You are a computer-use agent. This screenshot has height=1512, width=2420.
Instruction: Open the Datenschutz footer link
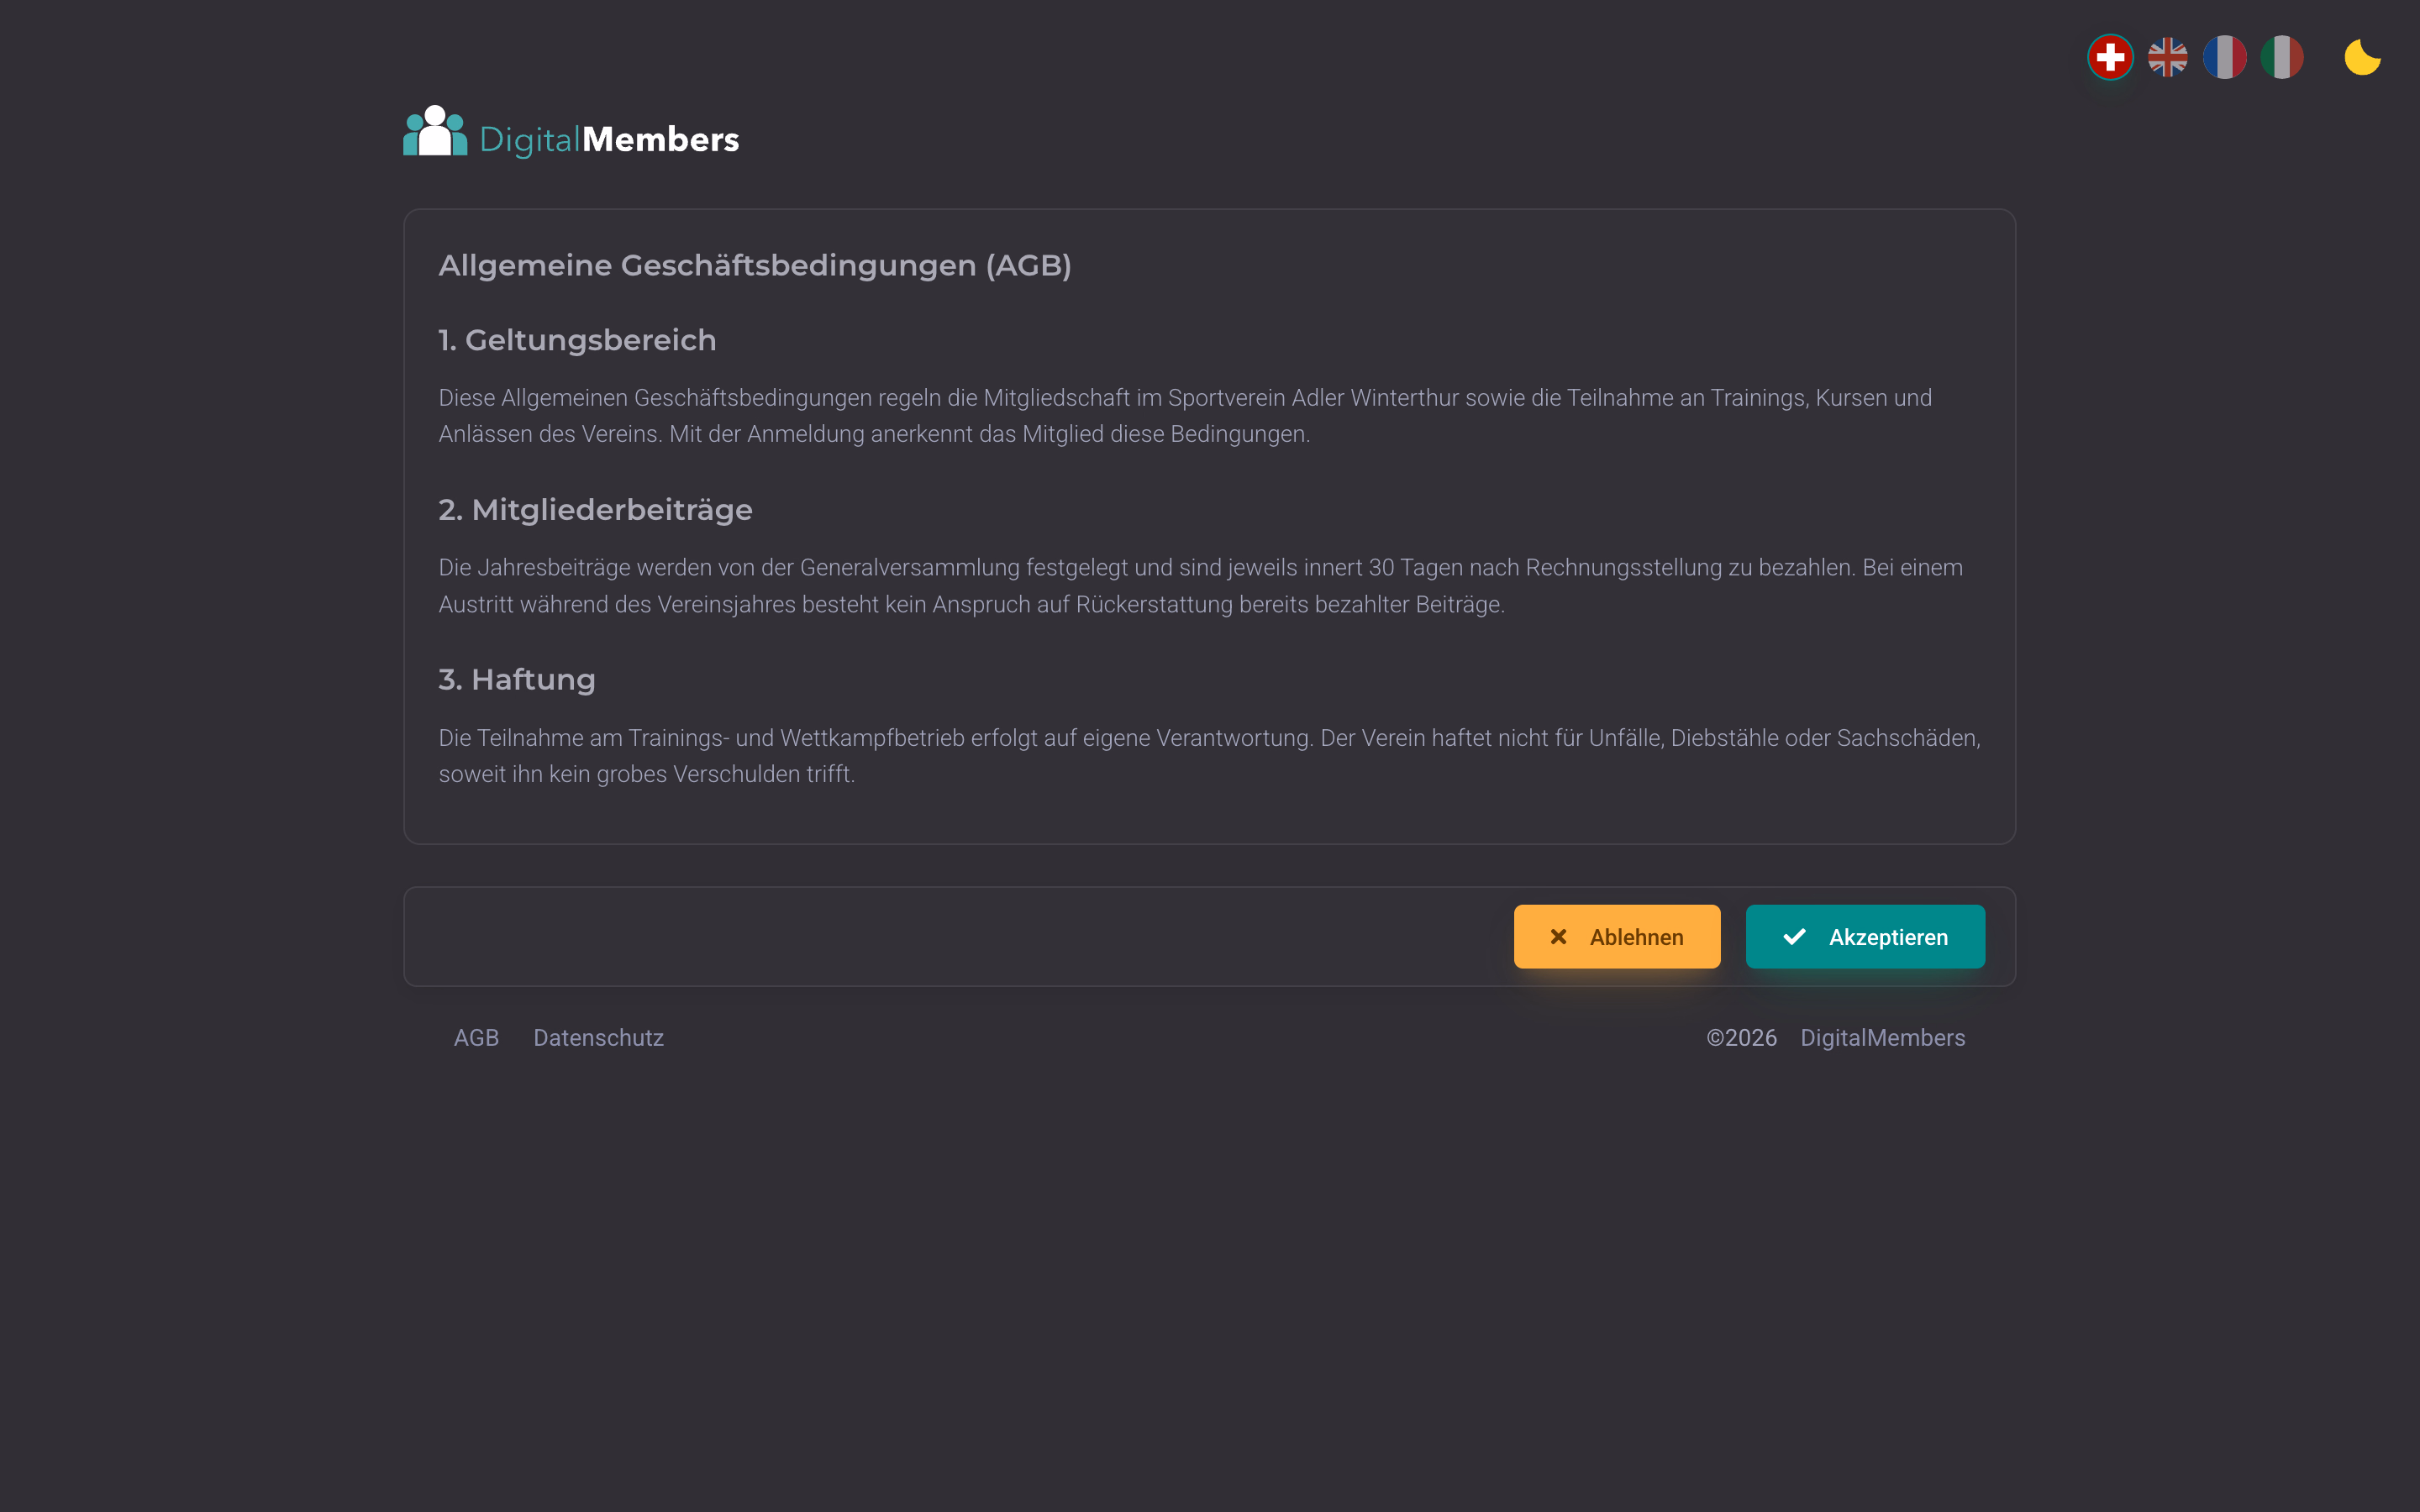tap(598, 1038)
